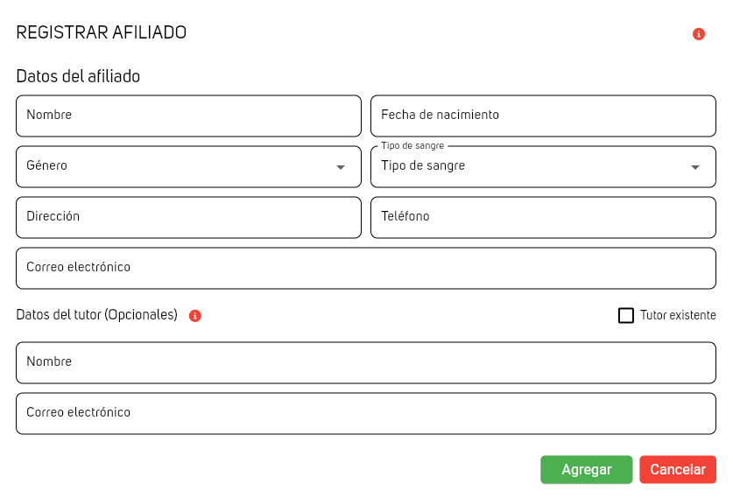Screen dimensions: 733x498
Task: Click the Tipo de sangre placeholder text
Action: click(423, 165)
